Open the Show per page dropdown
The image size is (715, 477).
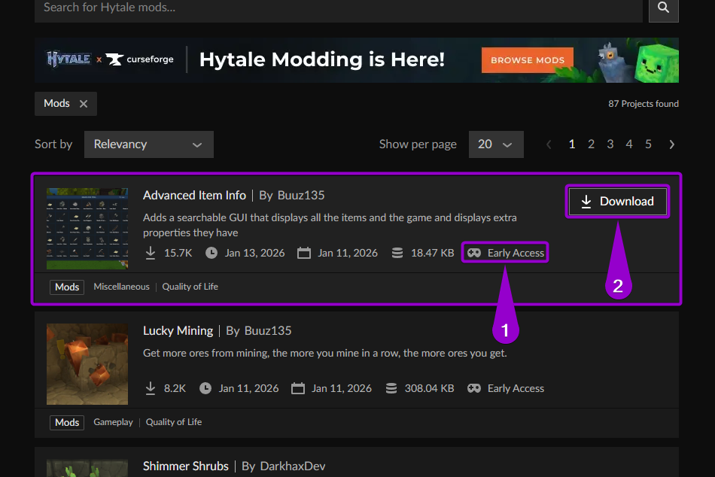[496, 144]
